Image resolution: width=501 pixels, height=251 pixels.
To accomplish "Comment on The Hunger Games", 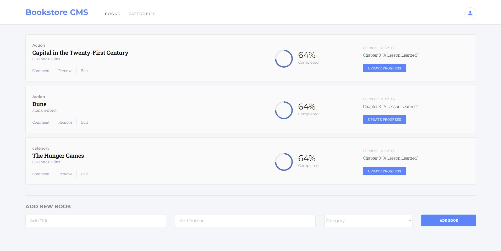I will [41, 174].
